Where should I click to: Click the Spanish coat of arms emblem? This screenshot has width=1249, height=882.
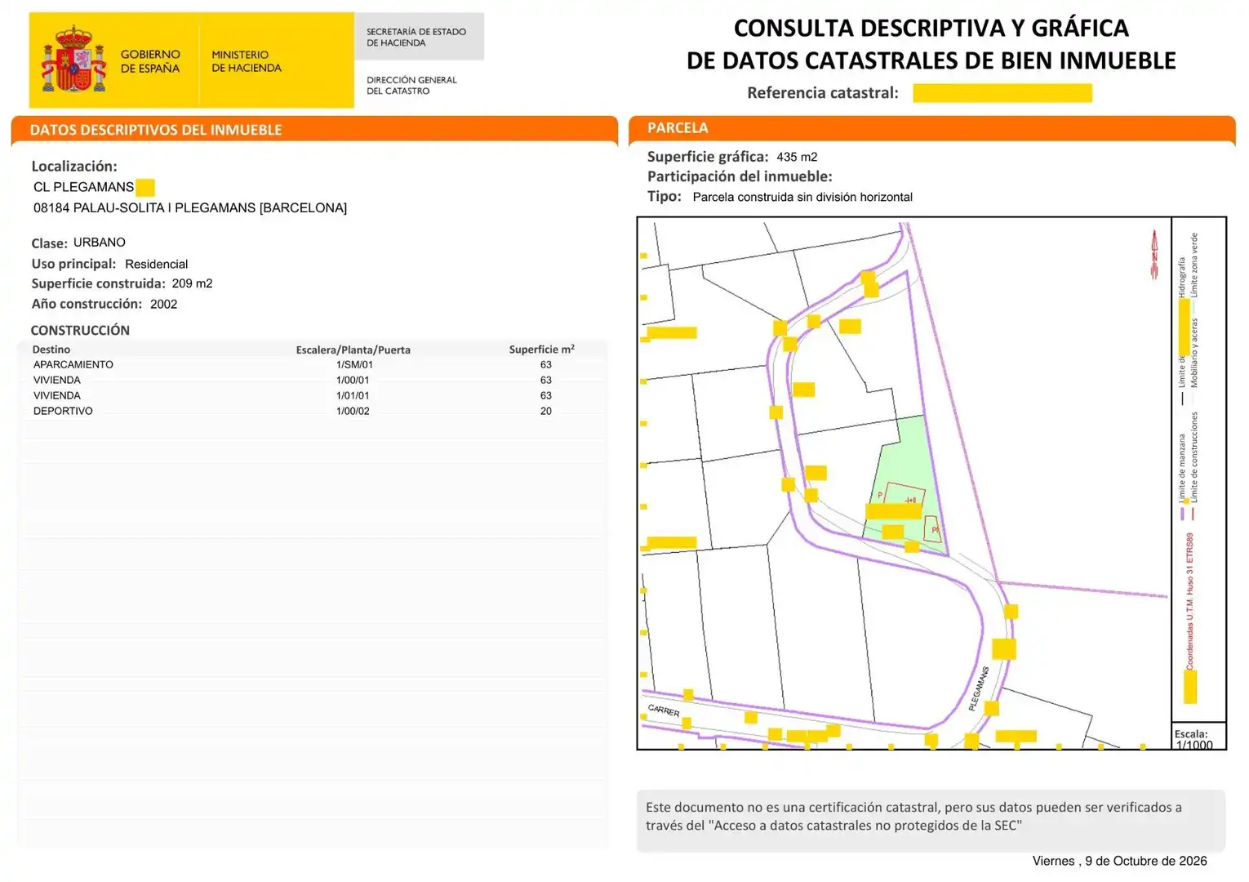click(x=74, y=60)
